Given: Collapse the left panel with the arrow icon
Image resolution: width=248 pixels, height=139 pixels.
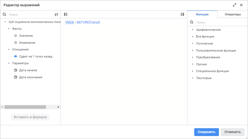Looking at the screenshot, I should coord(65,15).
